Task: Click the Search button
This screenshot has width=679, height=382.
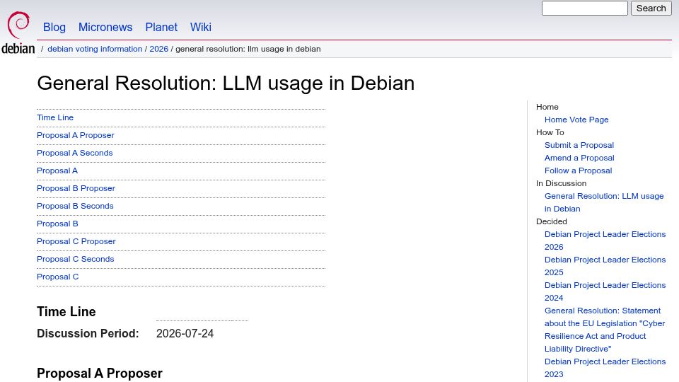Action: pos(651,8)
